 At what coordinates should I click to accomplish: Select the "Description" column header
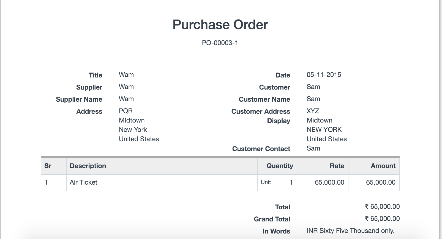pyautogui.click(x=88, y=166)
